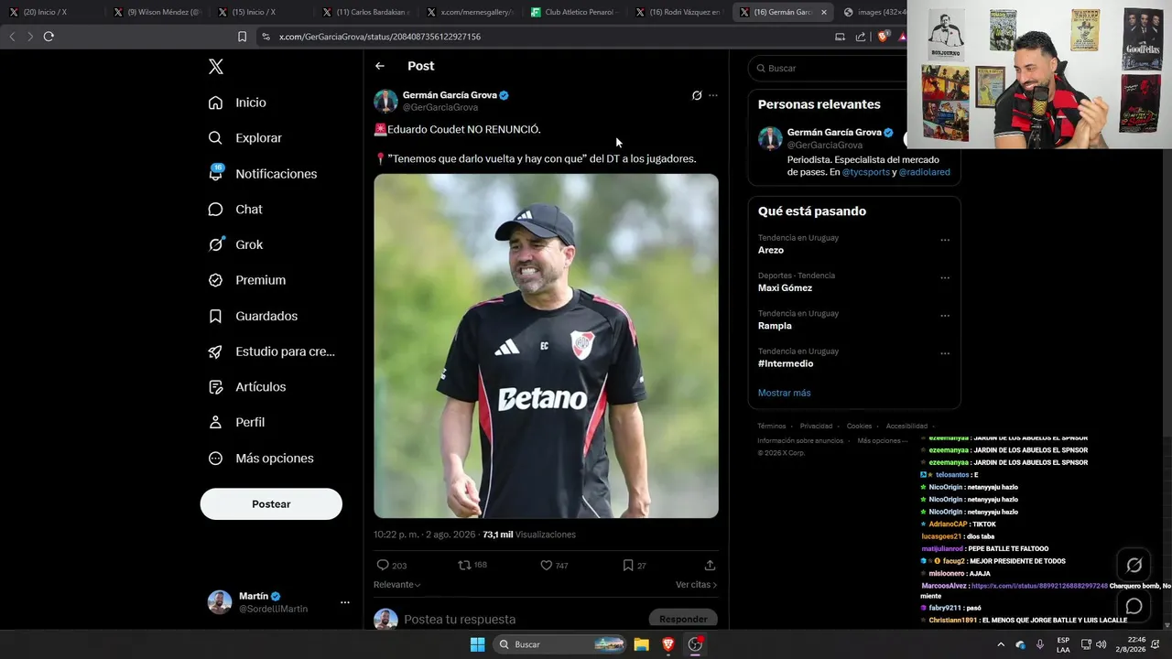Open Brave browser from taskbar
1172x659 pixels.
(668, 644)
